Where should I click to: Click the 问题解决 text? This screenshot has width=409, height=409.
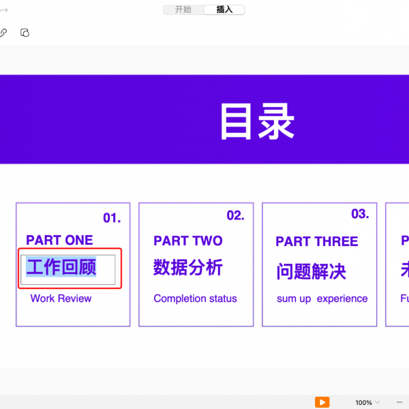(x=311, y=271)
